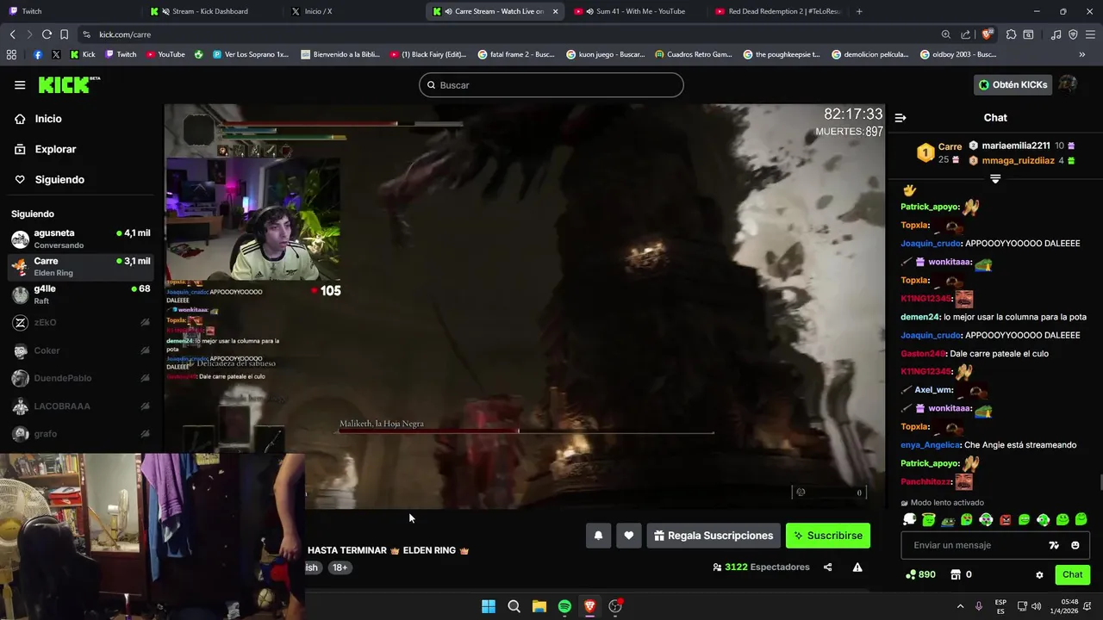Click the heart follow button below the stream
Image resolution: width=1103 pixels, height=620 pixels.
coord(629,536)
